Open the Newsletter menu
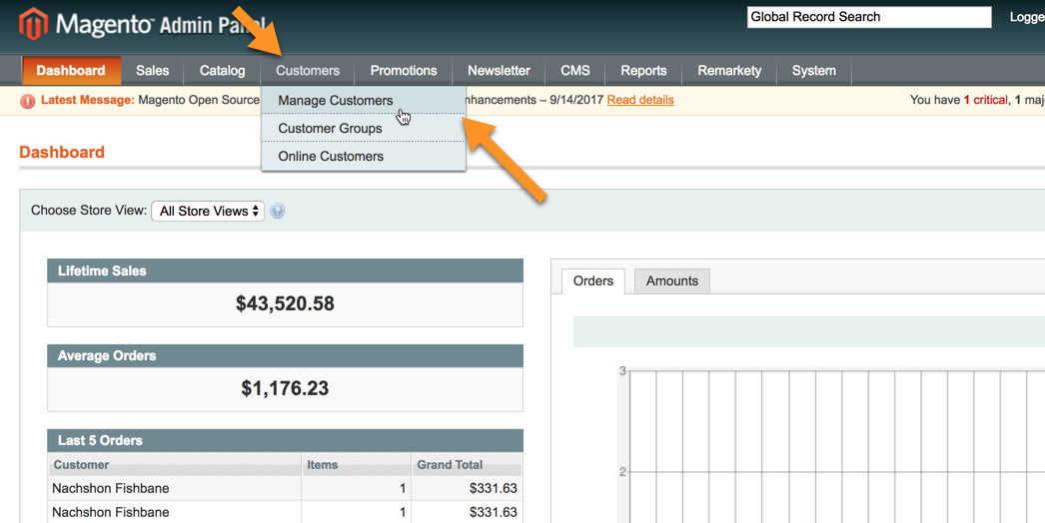The width and height of the screenshot is (1045, 523). (499, 71)
